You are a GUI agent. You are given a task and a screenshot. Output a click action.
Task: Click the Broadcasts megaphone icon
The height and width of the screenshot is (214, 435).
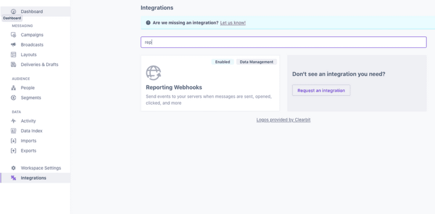[13, 45]
